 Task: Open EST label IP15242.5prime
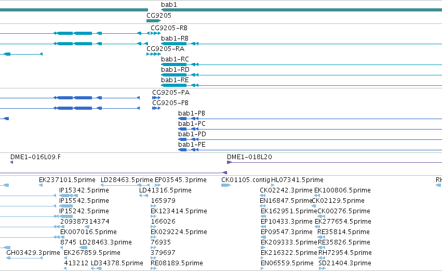pyautogui.click(x=84, y=211)
